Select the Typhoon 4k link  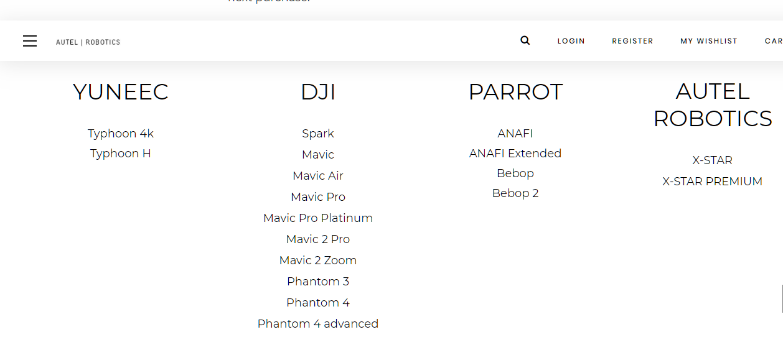coord(121,134)
